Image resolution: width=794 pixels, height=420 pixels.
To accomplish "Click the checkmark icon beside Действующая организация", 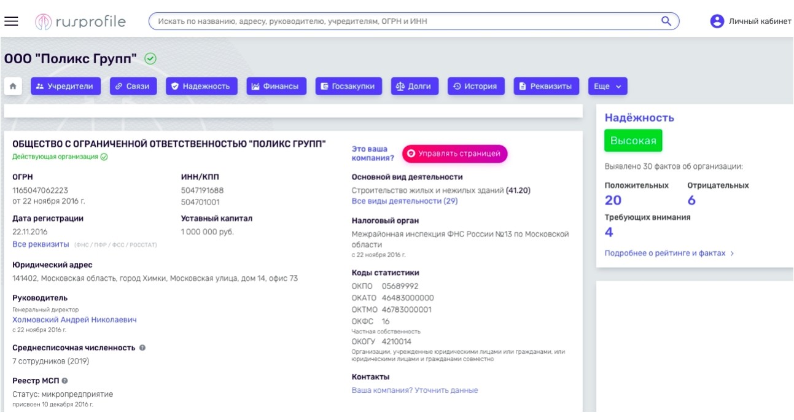I will pyautogui.click(x=104, y=157).
